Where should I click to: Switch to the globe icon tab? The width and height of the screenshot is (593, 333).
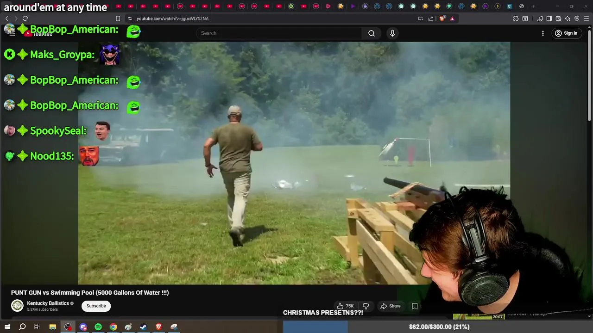coord(522,6)
